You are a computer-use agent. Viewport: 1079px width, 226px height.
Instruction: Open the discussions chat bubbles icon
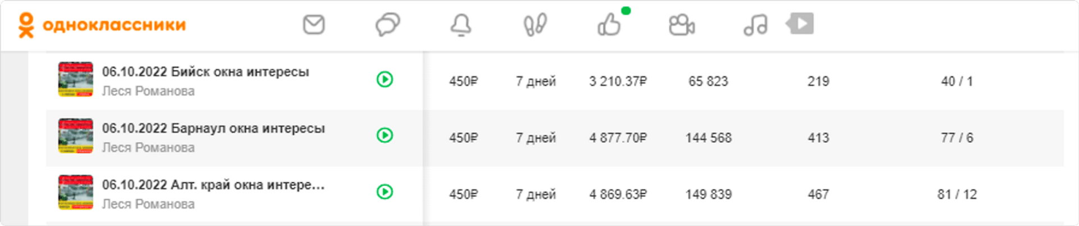pyautogui.click(x=387, y=25)
